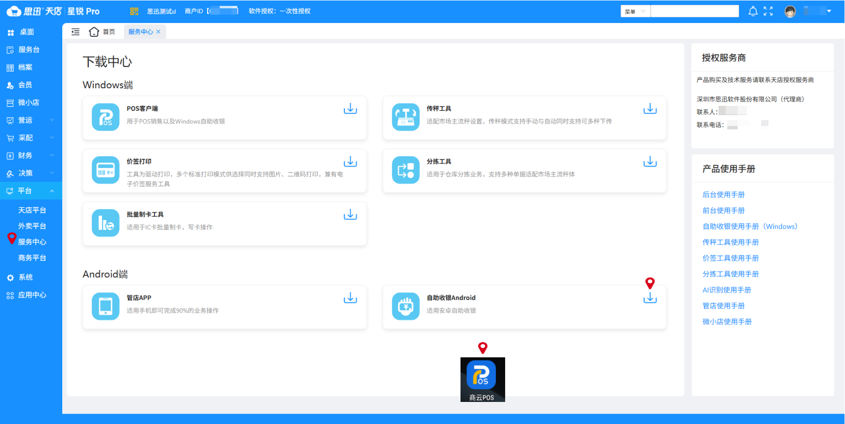Click the user avatar
Image resolution: width=845 pixels, height=424 pixels.
point(790,11)
